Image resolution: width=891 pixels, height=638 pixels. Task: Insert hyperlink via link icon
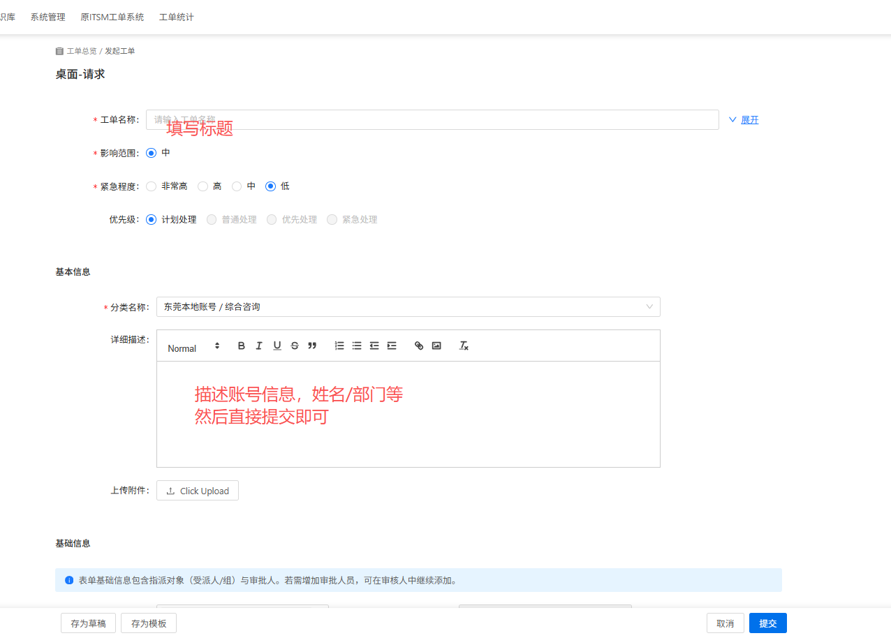coord(419,346)
